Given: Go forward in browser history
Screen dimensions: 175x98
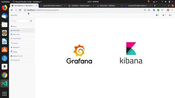Looking at the screenshot, I should pos(16,10).
